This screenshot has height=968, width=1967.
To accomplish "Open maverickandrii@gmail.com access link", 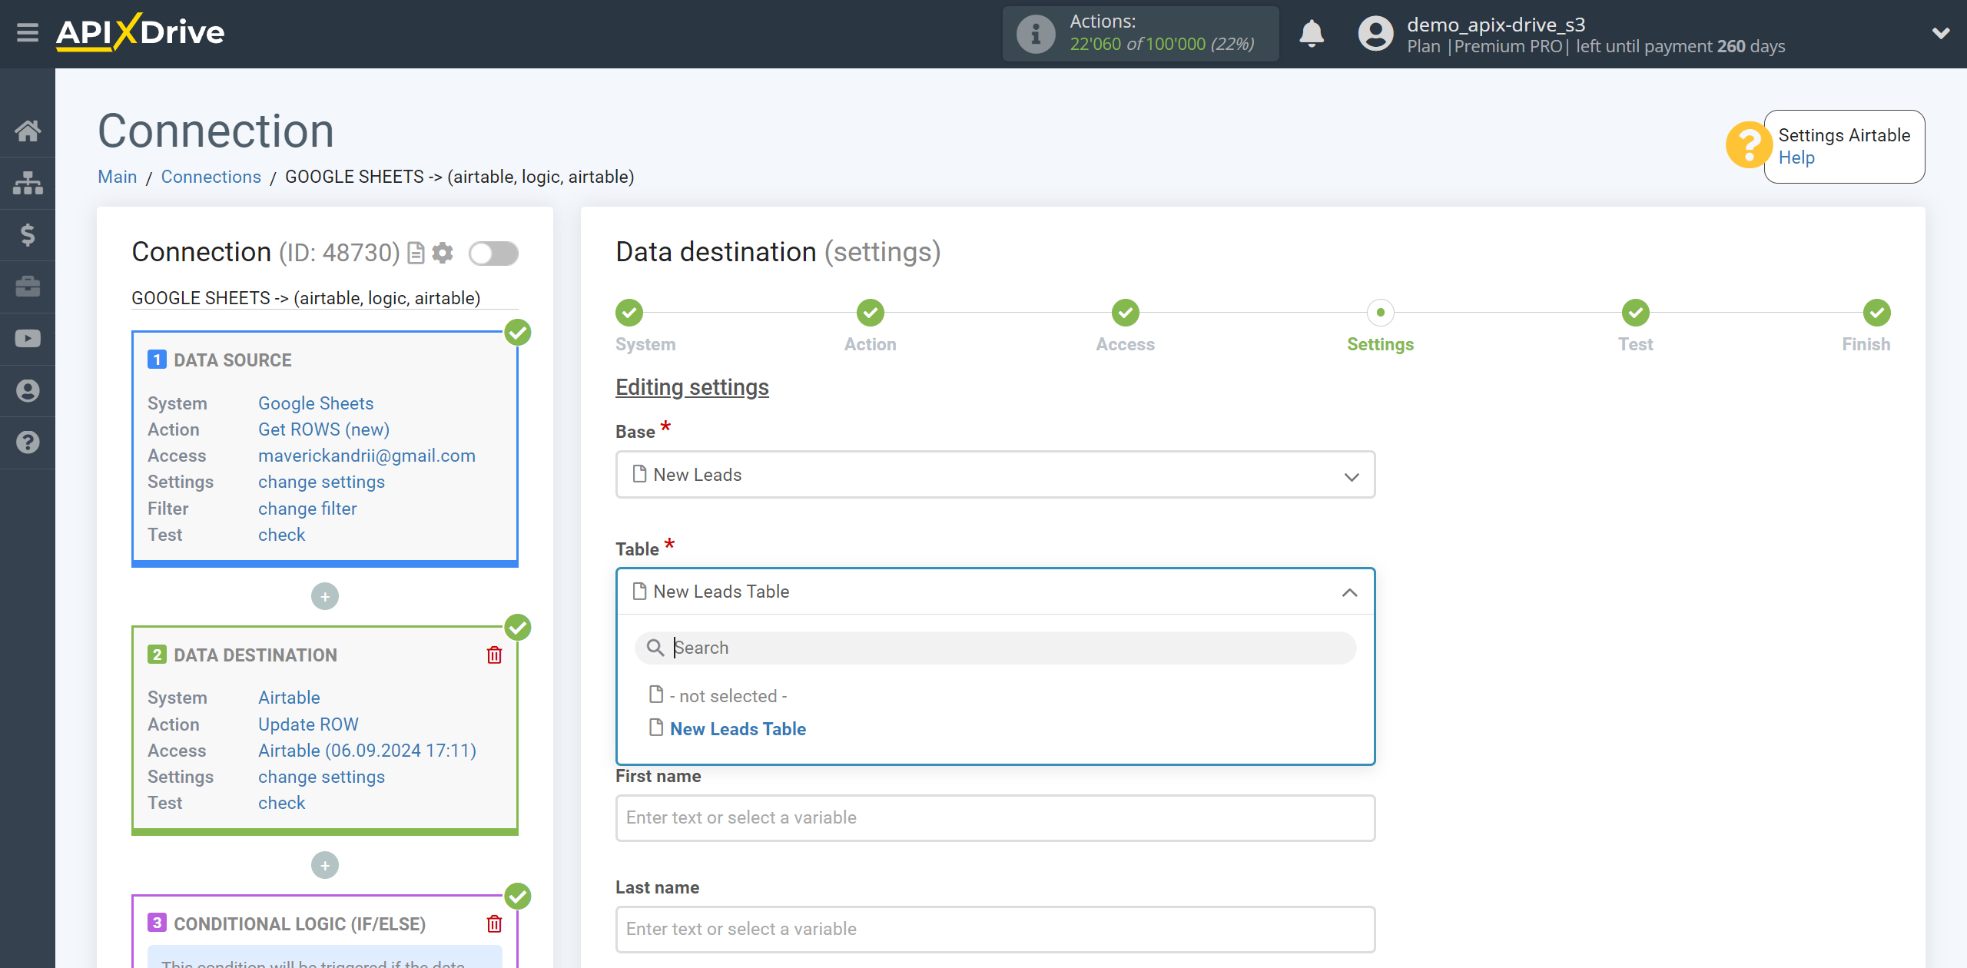I will pyautogui.click(x=367, y=456).
